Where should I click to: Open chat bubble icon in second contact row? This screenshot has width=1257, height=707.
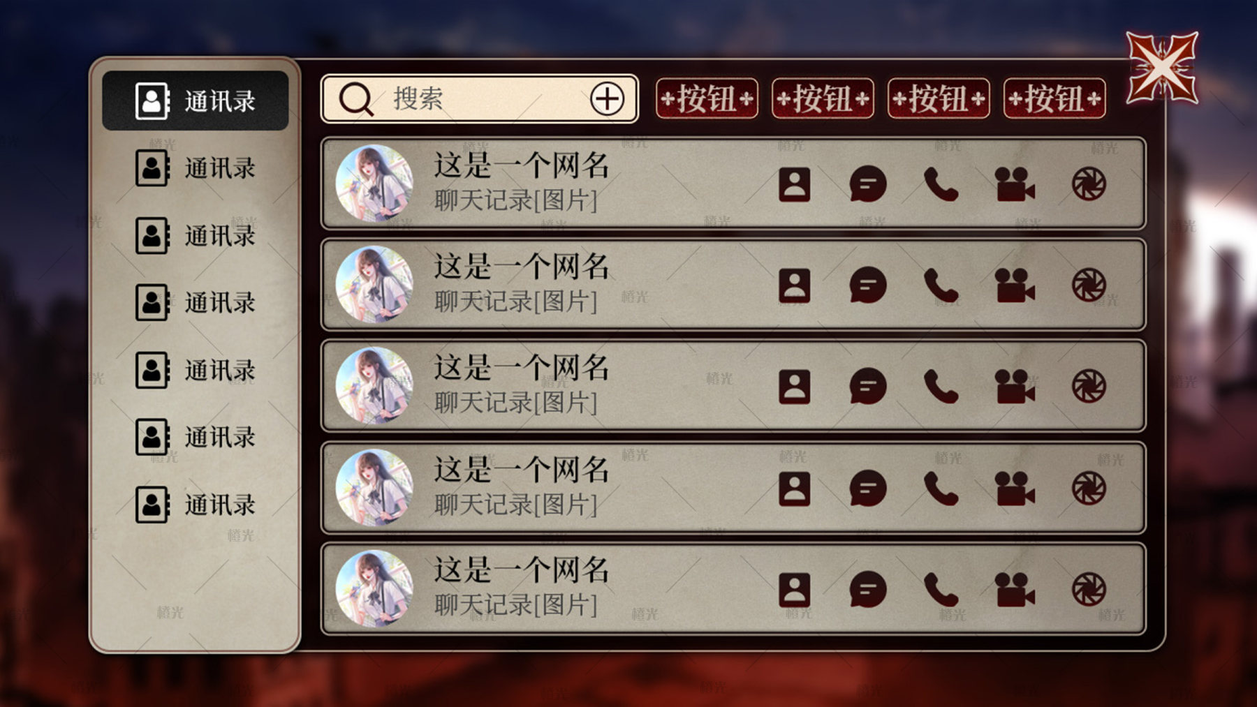tap(868, 285)
